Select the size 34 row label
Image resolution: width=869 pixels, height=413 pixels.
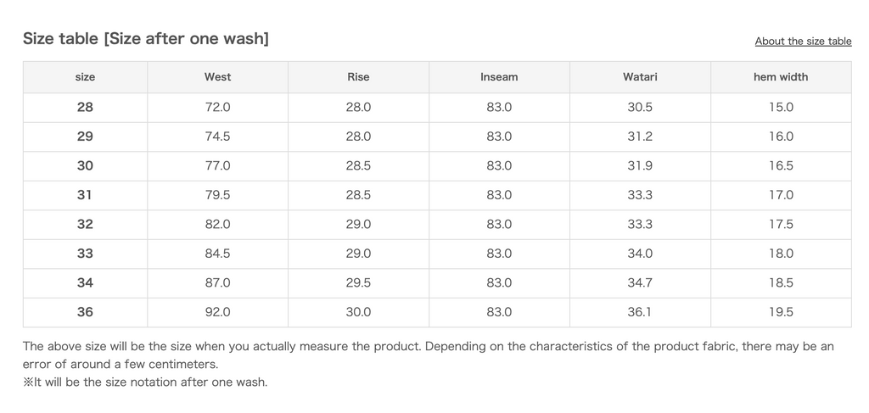[x=85, y=283]
